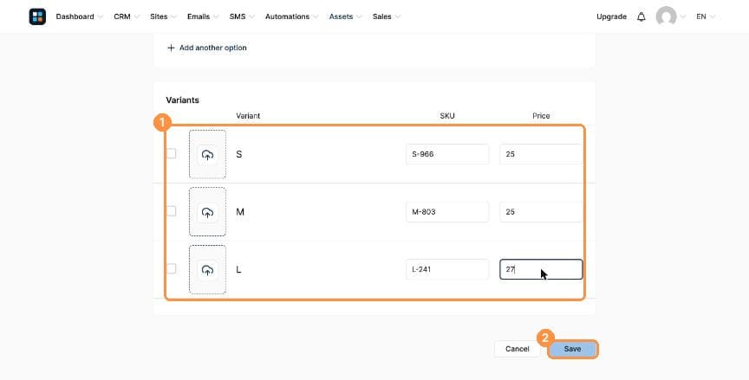The width and height of the screenshot is (749, 380).
Task: Click the Price column header
Action: [541, 116]
